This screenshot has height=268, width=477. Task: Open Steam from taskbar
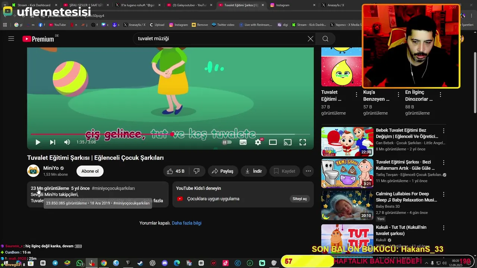(x=140, y=263)
